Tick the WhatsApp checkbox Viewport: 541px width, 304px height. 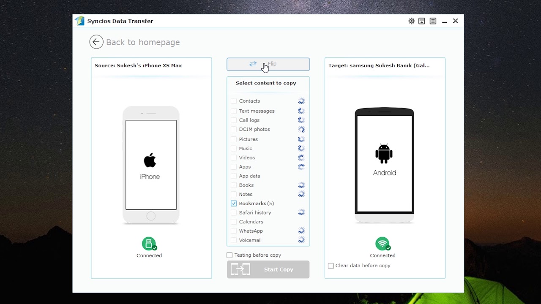[x=234, y=231]
